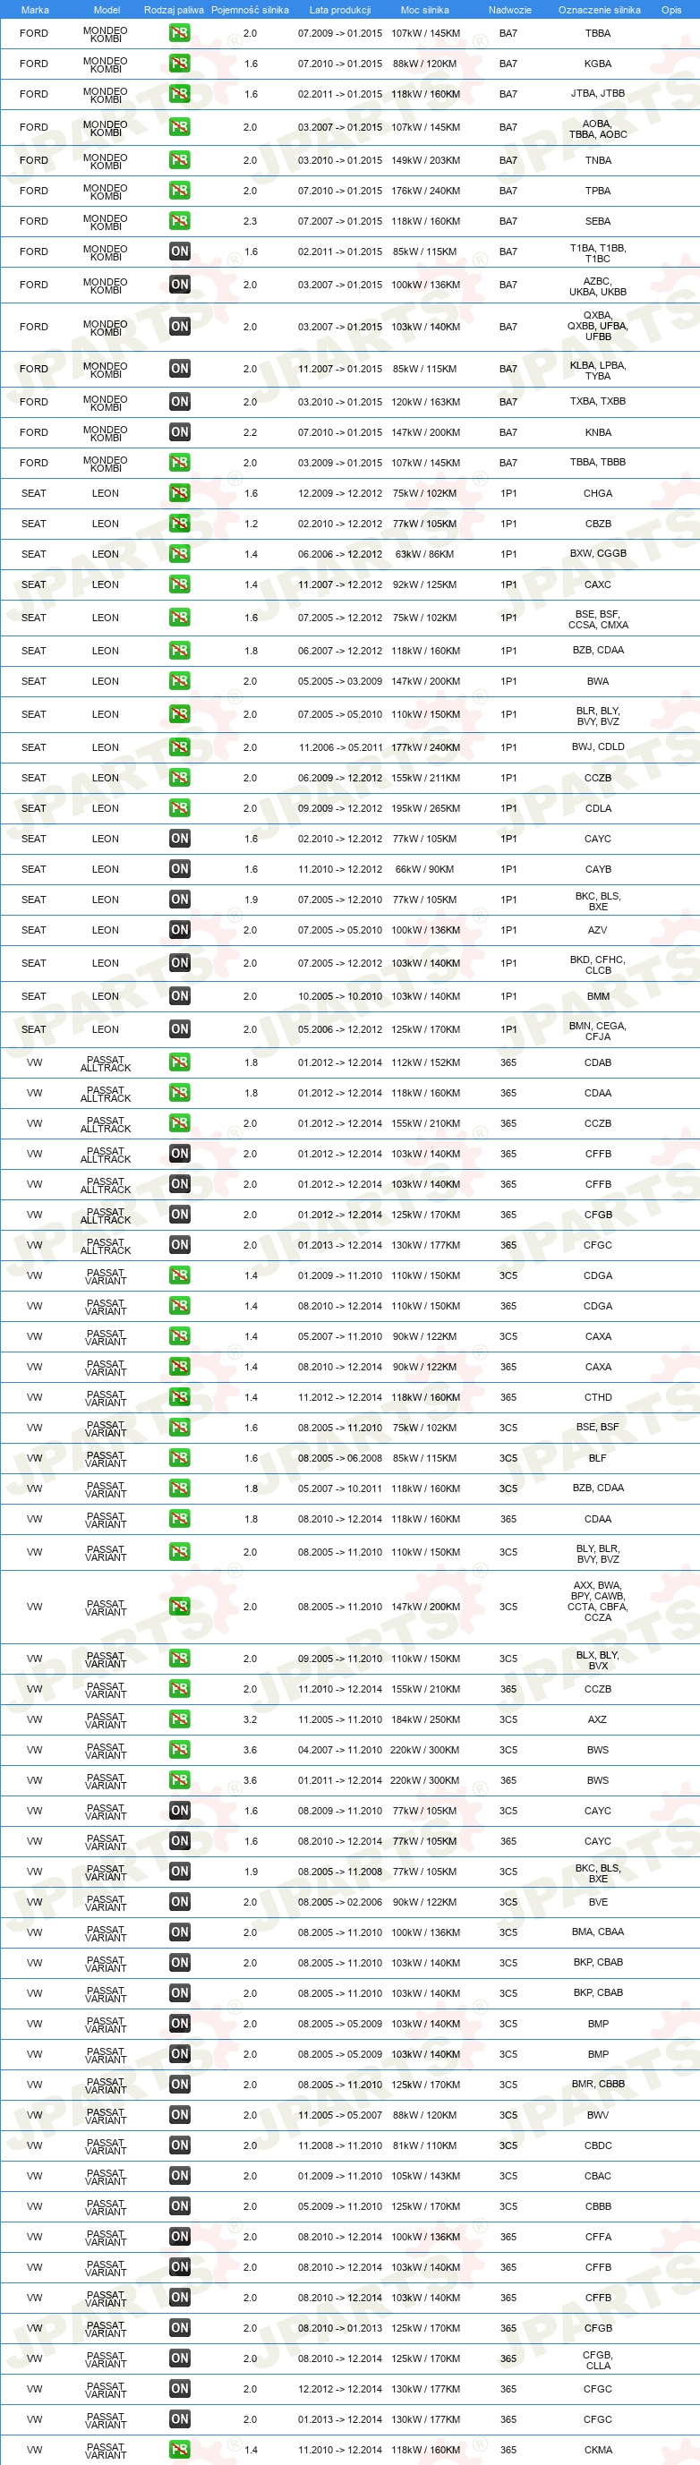The image size is (700, 2465).
Task: Select petrol icon in BXW, CGGB row
Action: coord(179,554)
